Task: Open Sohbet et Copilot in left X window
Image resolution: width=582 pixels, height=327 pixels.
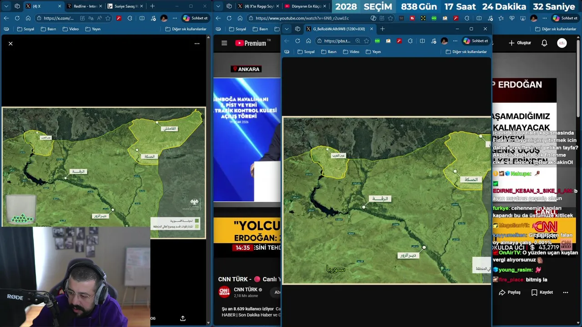Action: 195,18
